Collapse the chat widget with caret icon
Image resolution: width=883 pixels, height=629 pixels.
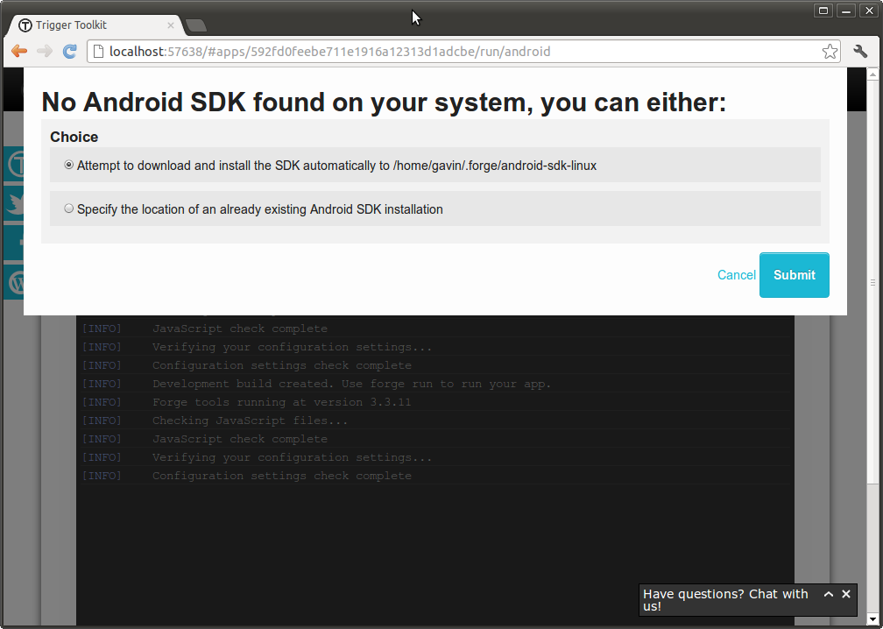(x=829, y=594)
